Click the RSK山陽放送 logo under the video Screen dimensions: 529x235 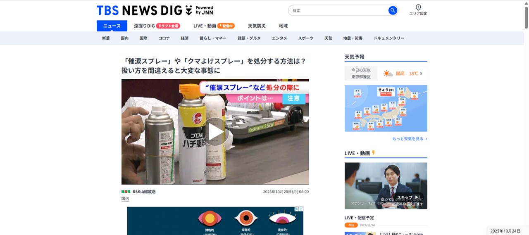(x=126, y=192)
